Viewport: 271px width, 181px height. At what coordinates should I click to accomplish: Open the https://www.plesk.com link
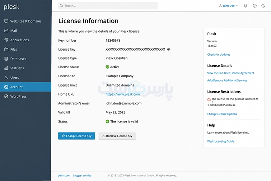(123, 94)
